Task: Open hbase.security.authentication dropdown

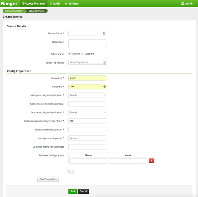Action: pyautogui.click(x=87, y=112)
